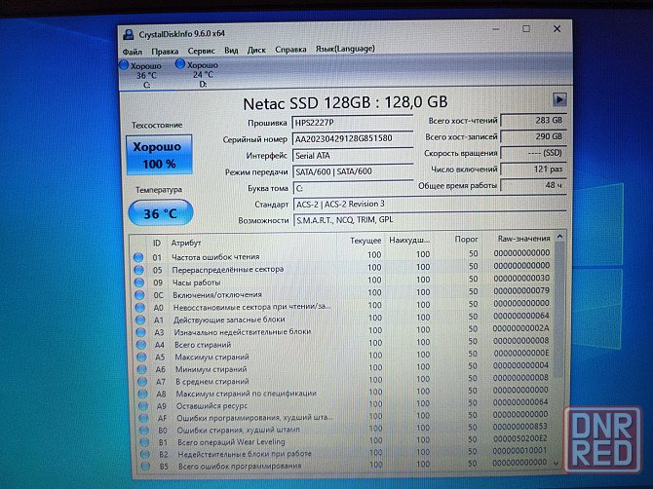Click status circle for Минимум стираний

point(142,369)
